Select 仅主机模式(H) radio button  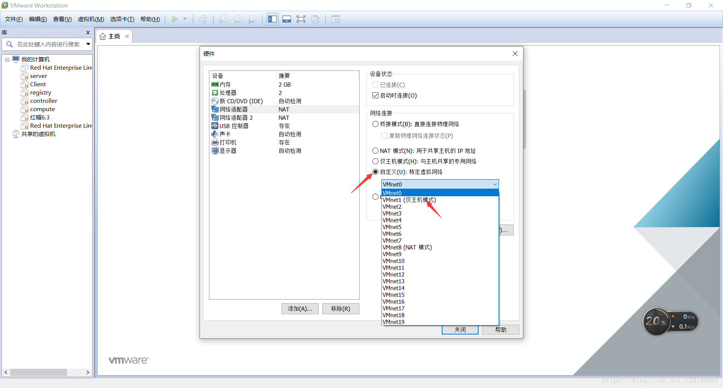[375, 161]
